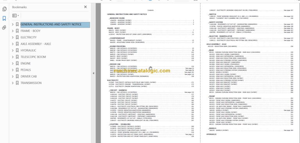Open the AXLE ASSEMBLY - AXLE bookmark
Screen dimensions: 300x143
36,44
